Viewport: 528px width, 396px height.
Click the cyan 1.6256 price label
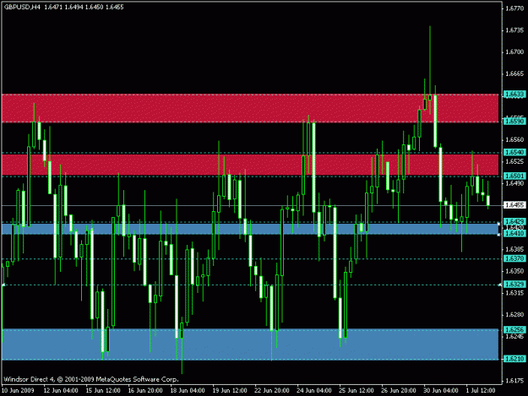[514, 330]
